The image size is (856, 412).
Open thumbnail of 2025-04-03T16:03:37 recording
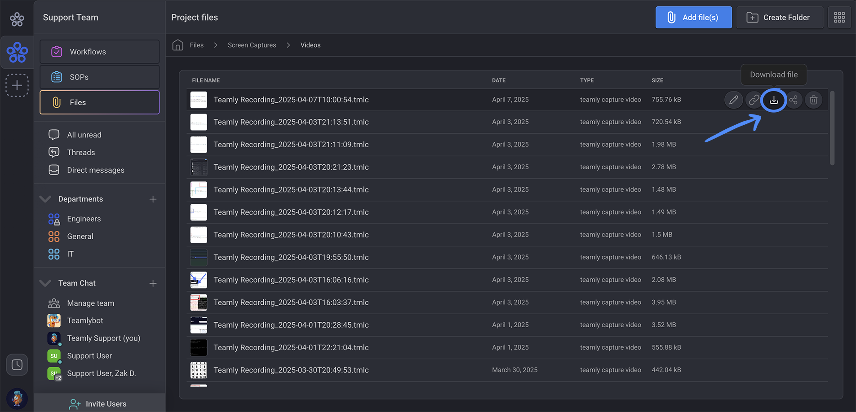click(199, 302)
